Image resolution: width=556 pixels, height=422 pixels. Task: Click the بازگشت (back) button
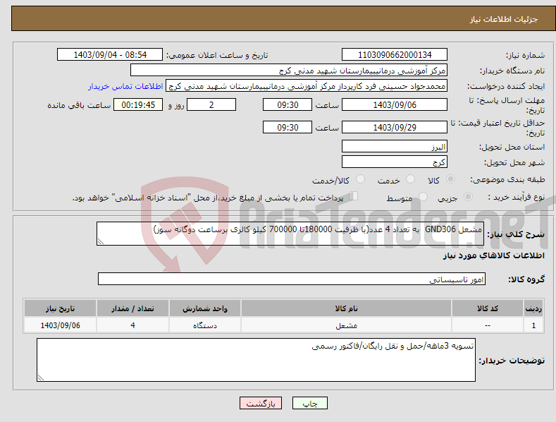(261, 403)
